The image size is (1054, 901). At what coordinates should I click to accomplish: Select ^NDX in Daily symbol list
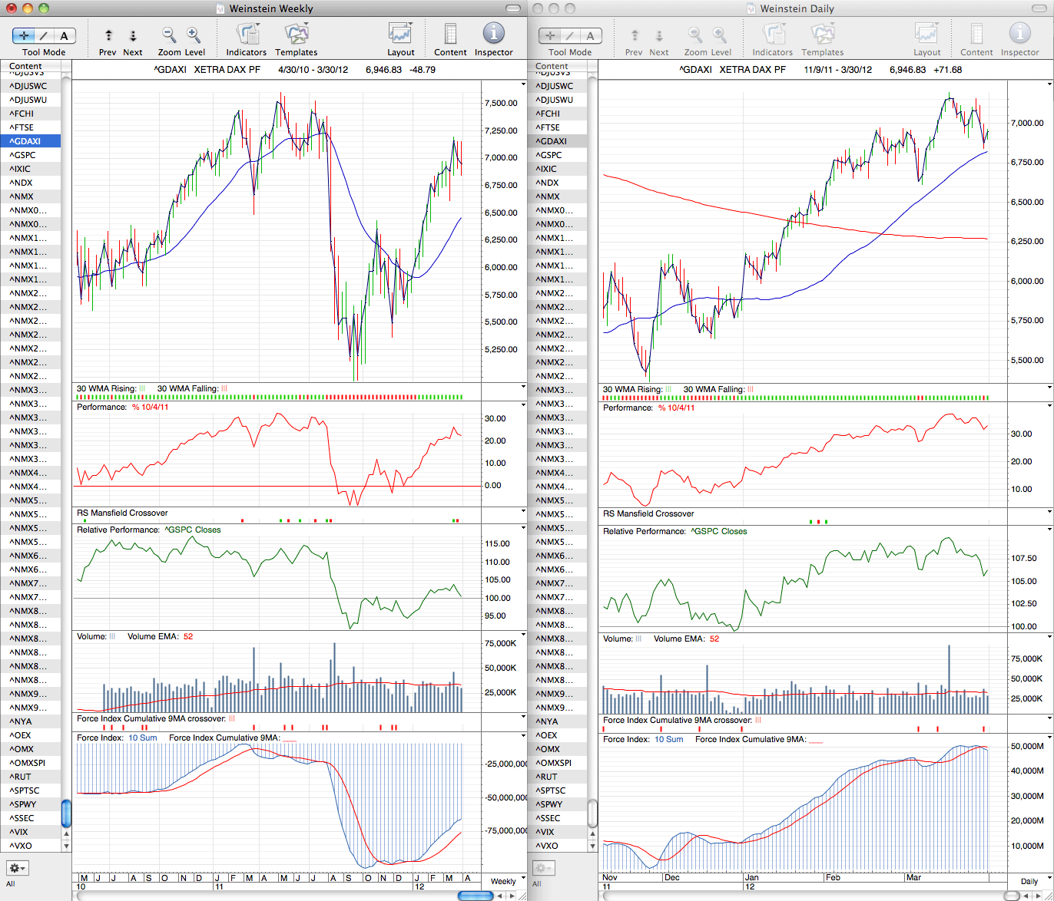[x=557, y=183]
